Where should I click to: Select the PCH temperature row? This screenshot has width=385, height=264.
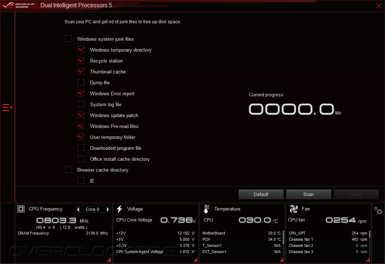point(242,239)
